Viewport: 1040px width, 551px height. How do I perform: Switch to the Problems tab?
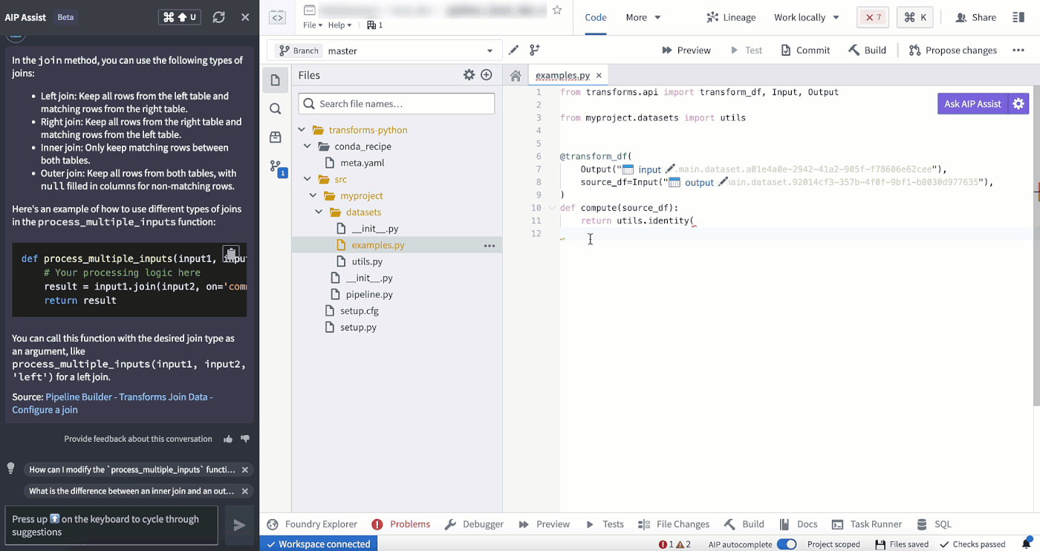coord(401,524)
